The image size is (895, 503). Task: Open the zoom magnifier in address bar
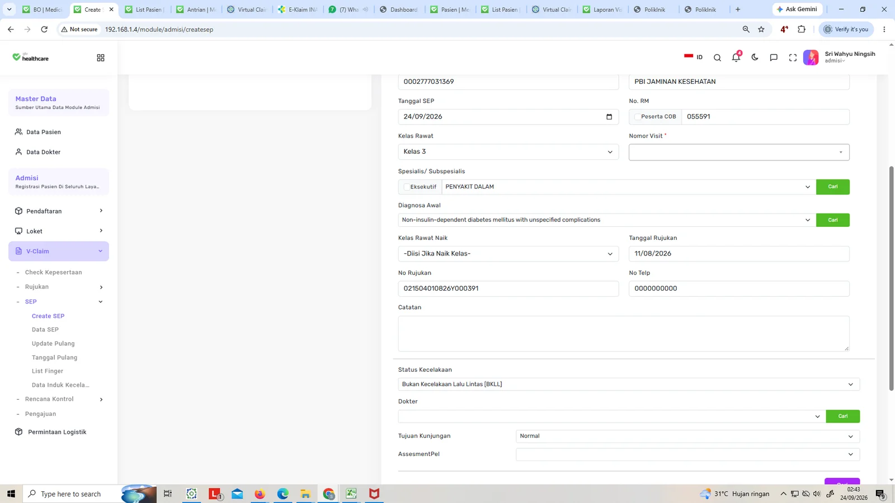pyautogui.click(x=746, y=29)
